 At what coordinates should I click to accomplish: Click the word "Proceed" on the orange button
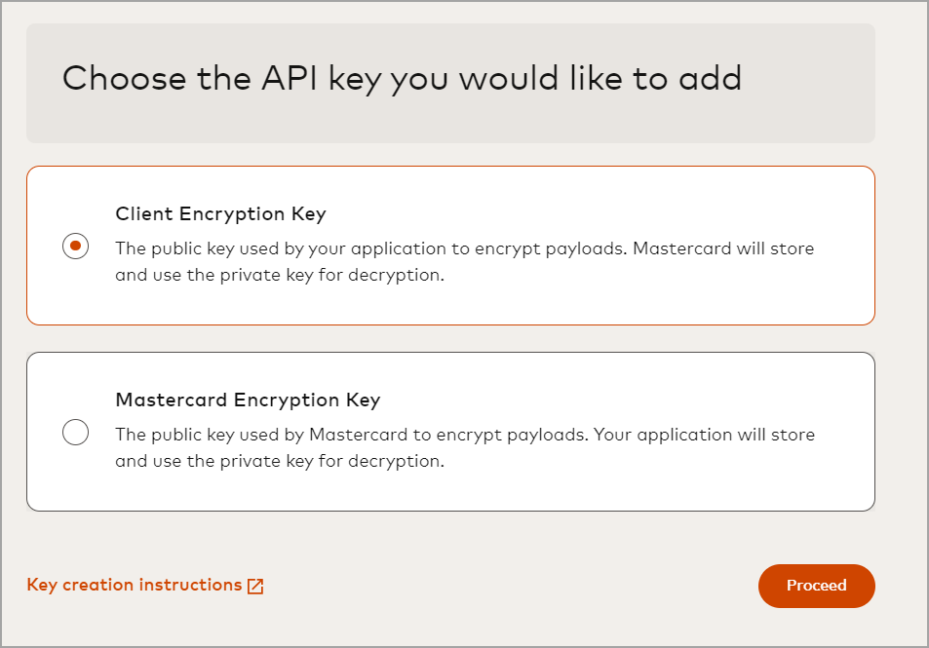[816, 586]
